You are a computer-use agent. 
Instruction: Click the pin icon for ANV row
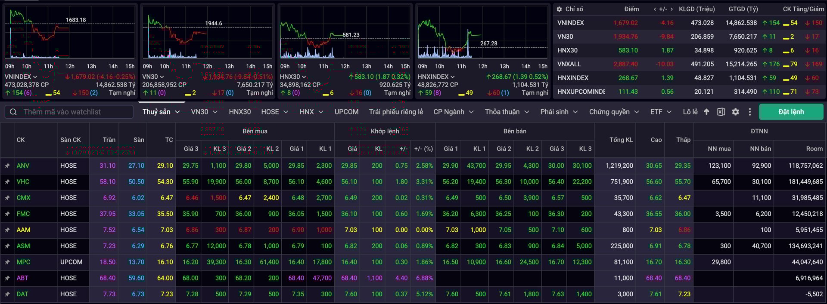pos(7,166)
